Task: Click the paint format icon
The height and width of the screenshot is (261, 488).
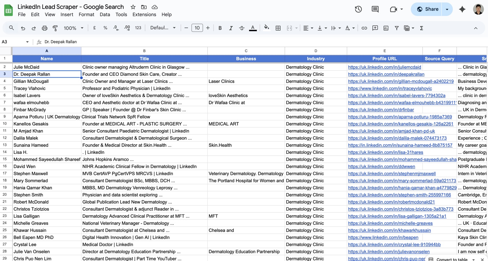Action: (55, 28)
